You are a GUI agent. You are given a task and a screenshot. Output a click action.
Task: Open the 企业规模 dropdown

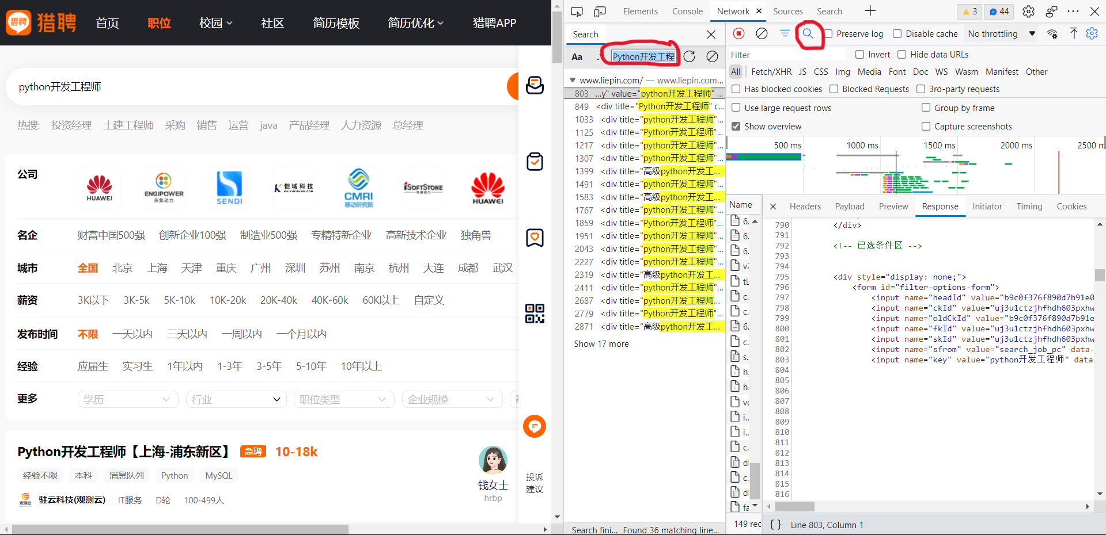(452, 399)
